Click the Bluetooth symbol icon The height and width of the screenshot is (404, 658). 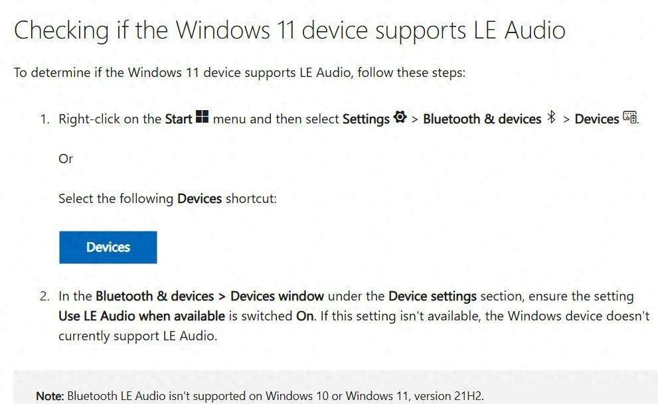click(x=551, y=118)
